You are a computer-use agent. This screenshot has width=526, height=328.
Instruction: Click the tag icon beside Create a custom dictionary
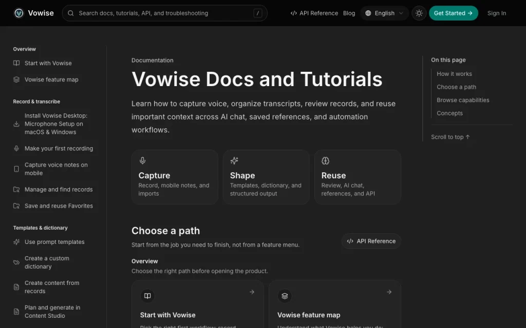[16, 262]
